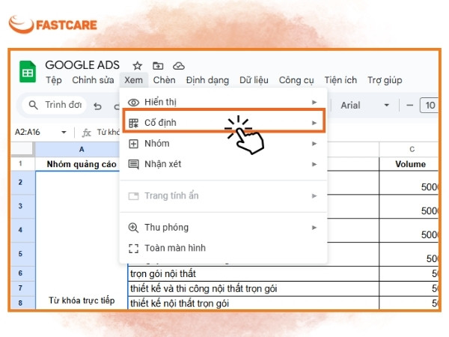
Task: Click cell 'Nhóm quảng cáo'
Action: pos(82,164)
